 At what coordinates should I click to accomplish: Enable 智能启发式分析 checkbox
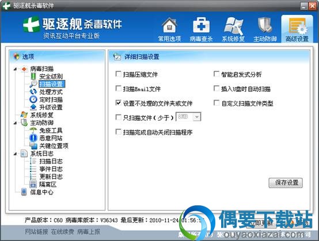point(217,74)
